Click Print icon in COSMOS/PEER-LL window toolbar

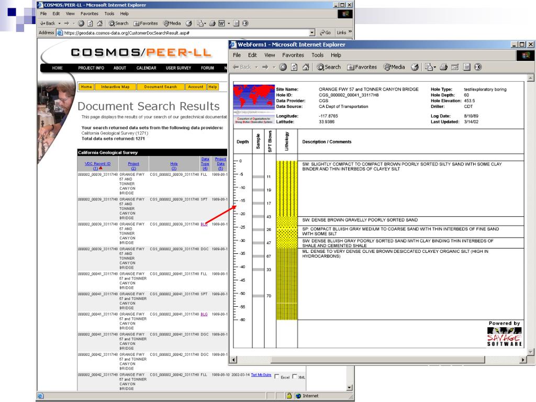213,23
